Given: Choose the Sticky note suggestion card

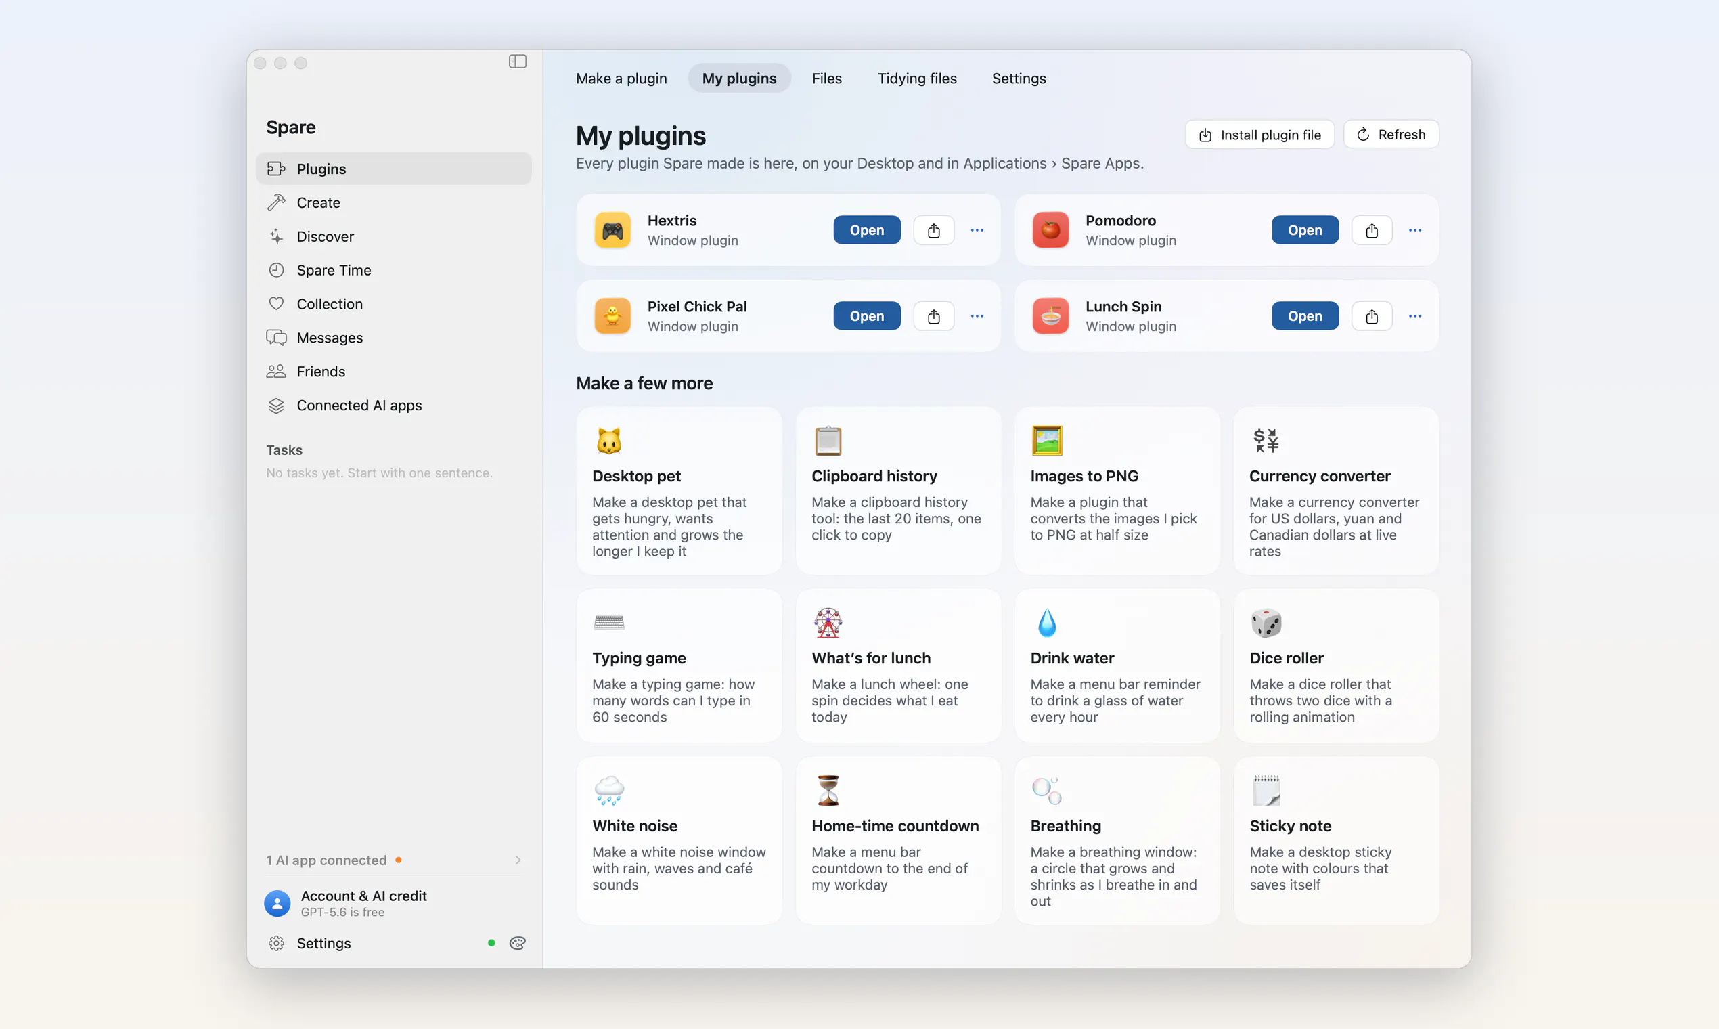Looking at the screenshot, I should coord(1336,840).
